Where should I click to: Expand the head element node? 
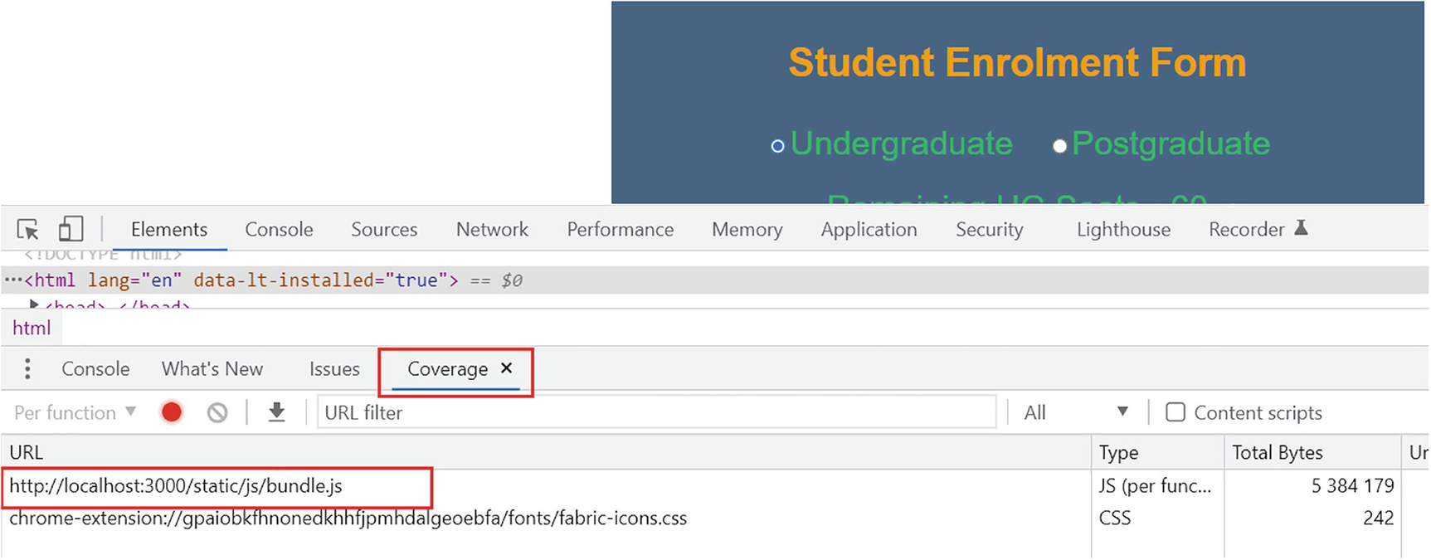pyautogui.click(x=34, y=304)
